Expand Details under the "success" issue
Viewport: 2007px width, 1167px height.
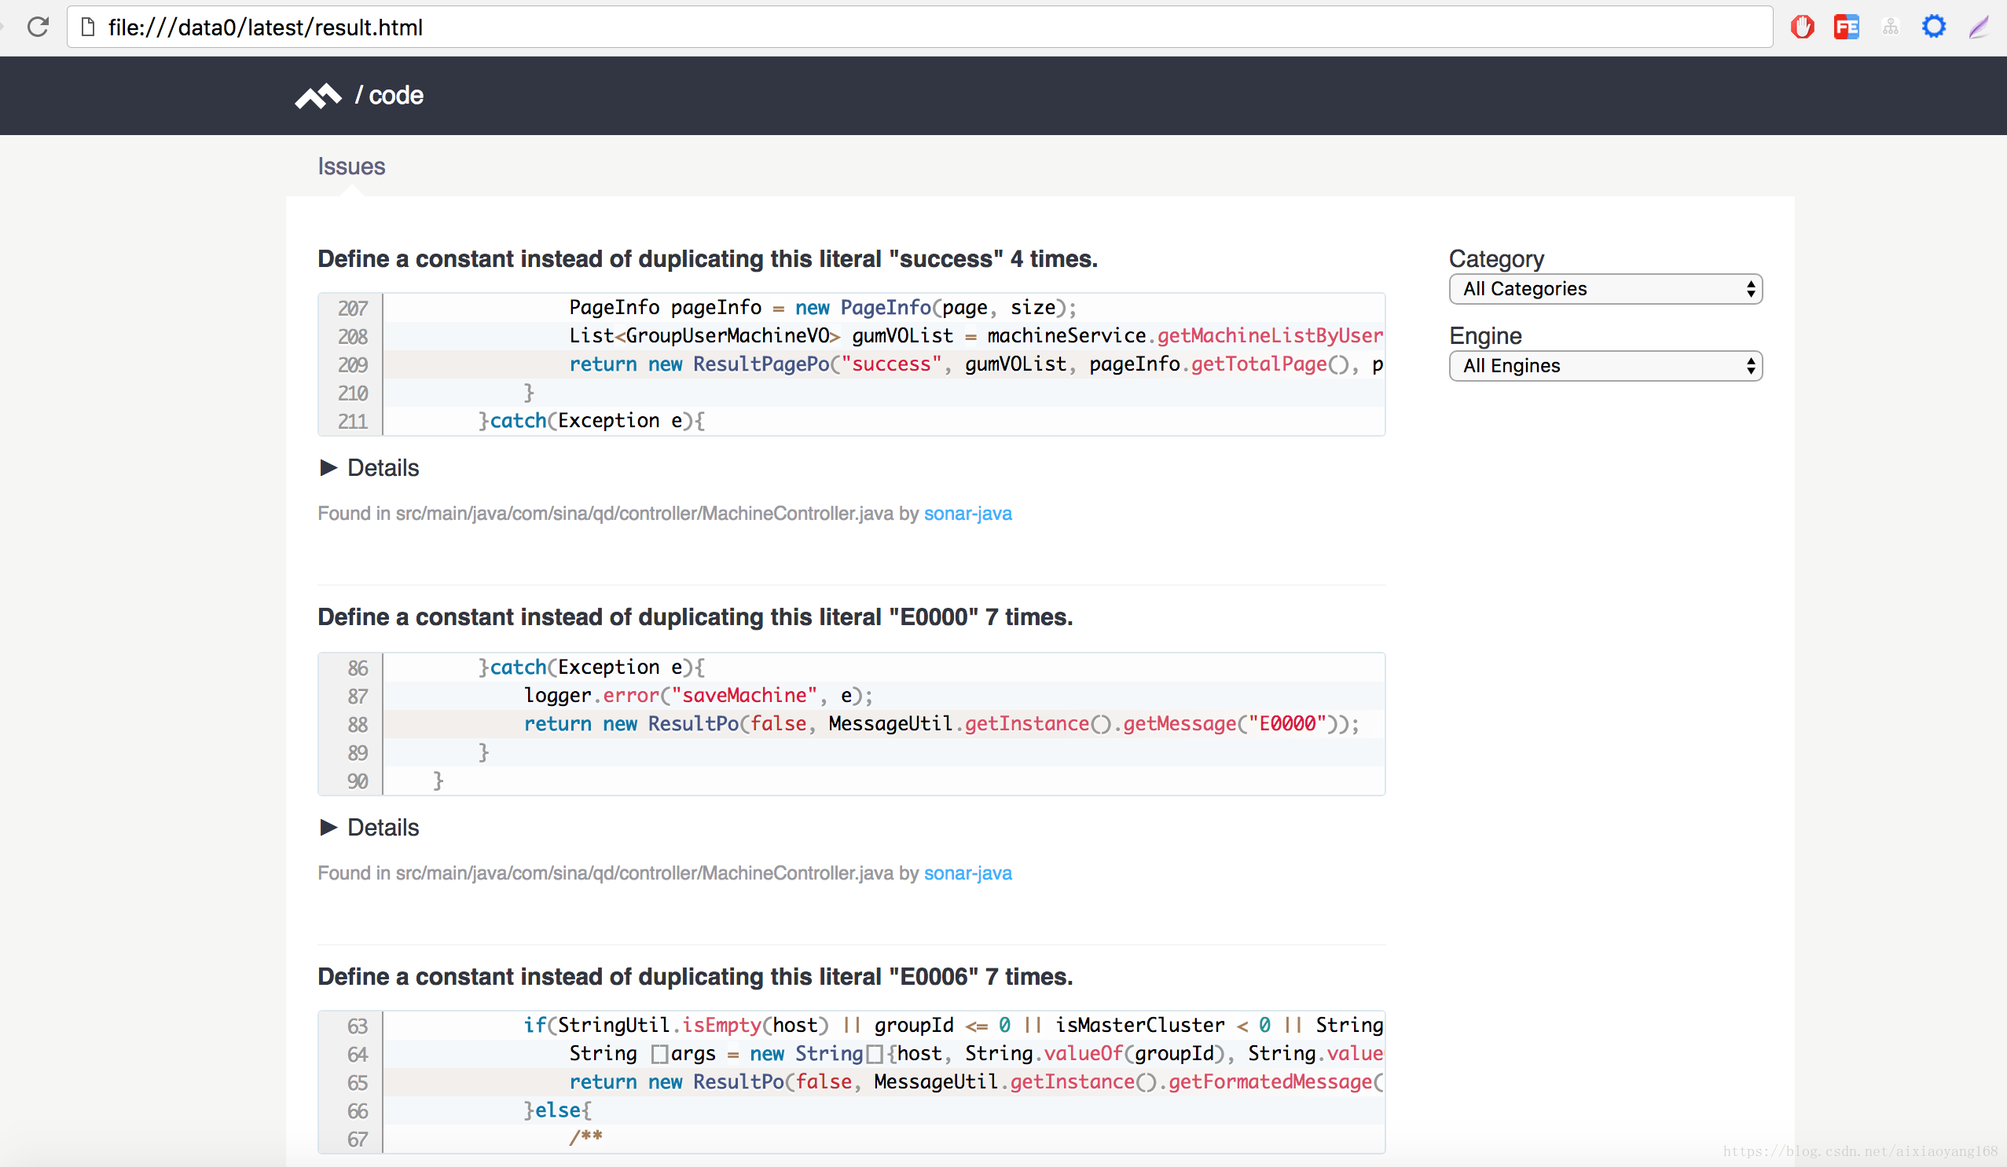tap(369, 467)
